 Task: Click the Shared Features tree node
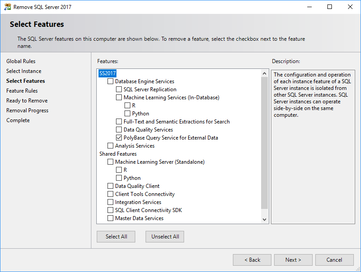click(118, 154)
